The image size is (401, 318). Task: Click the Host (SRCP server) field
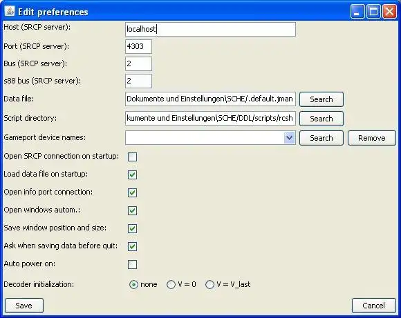(x=210, y=29)
